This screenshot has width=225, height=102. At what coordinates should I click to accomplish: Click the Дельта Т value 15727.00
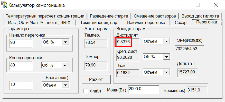pos(187,73)
